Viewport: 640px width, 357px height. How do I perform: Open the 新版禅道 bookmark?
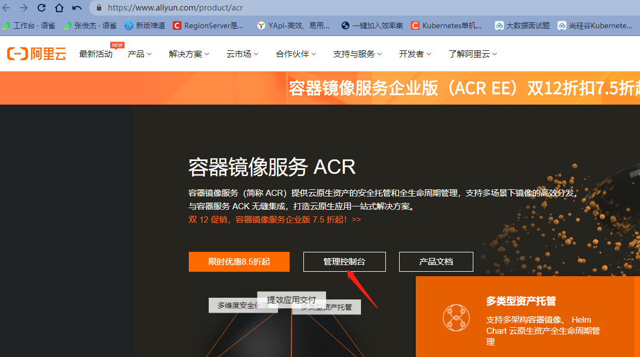[x=145, y=25]
